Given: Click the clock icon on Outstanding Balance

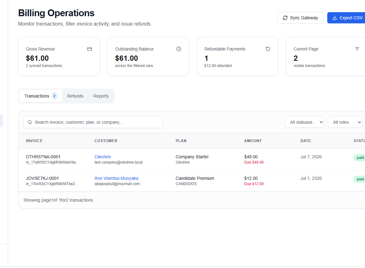Looking at the screenshot, I should pos(178,49).
